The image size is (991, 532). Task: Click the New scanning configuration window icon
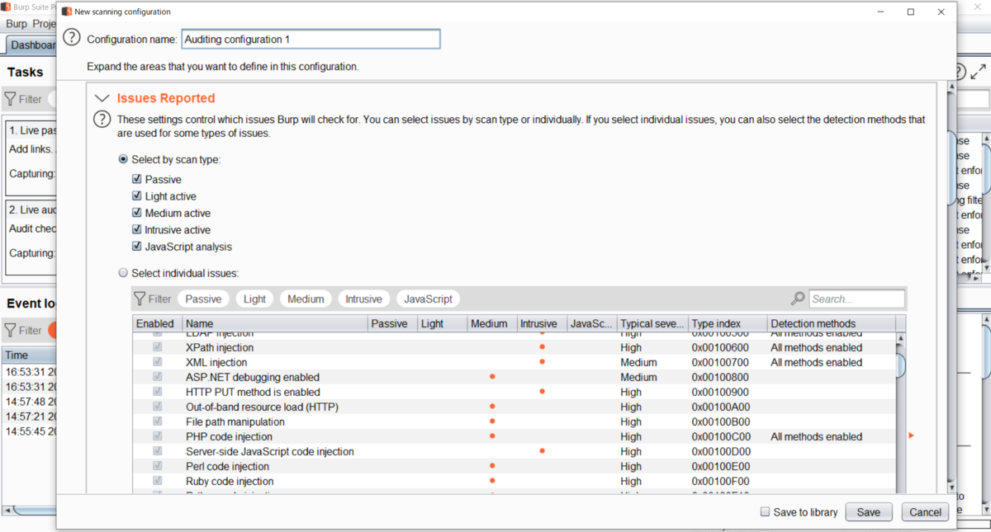[x=67, y=12]
